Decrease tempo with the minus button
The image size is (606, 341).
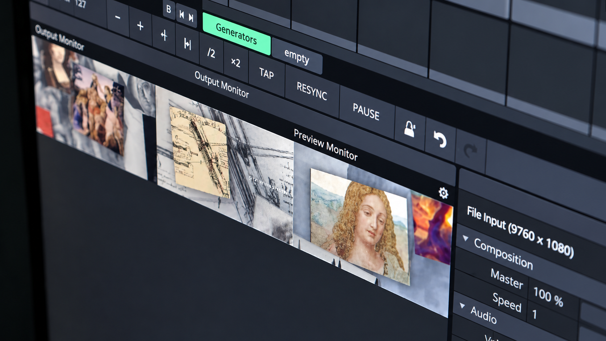(117, 17)
